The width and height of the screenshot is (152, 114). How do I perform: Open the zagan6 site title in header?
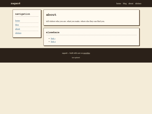click(x=15, y=3)
